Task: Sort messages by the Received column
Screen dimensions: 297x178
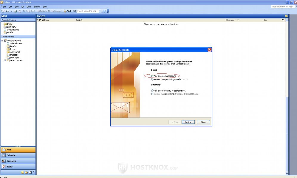Action: point(244,20)
